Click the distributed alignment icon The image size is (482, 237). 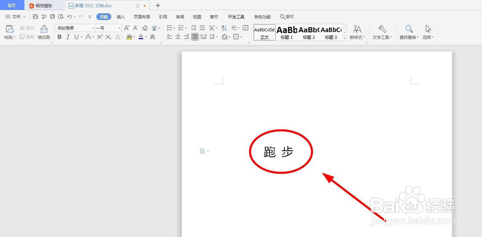click(204, 37)
